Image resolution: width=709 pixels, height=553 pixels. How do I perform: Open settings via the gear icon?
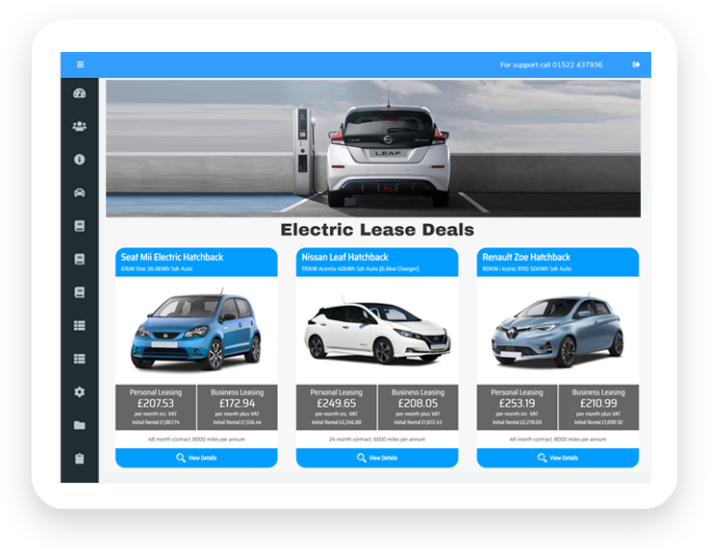[x=79, y=392]
